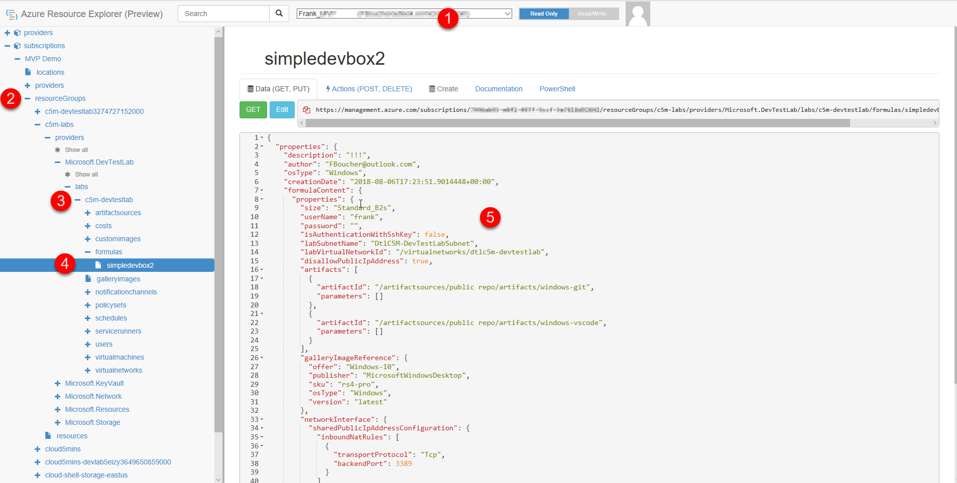Expand the artifactsources node
This screenshot has width=957, height=483.
coord(88,213)
